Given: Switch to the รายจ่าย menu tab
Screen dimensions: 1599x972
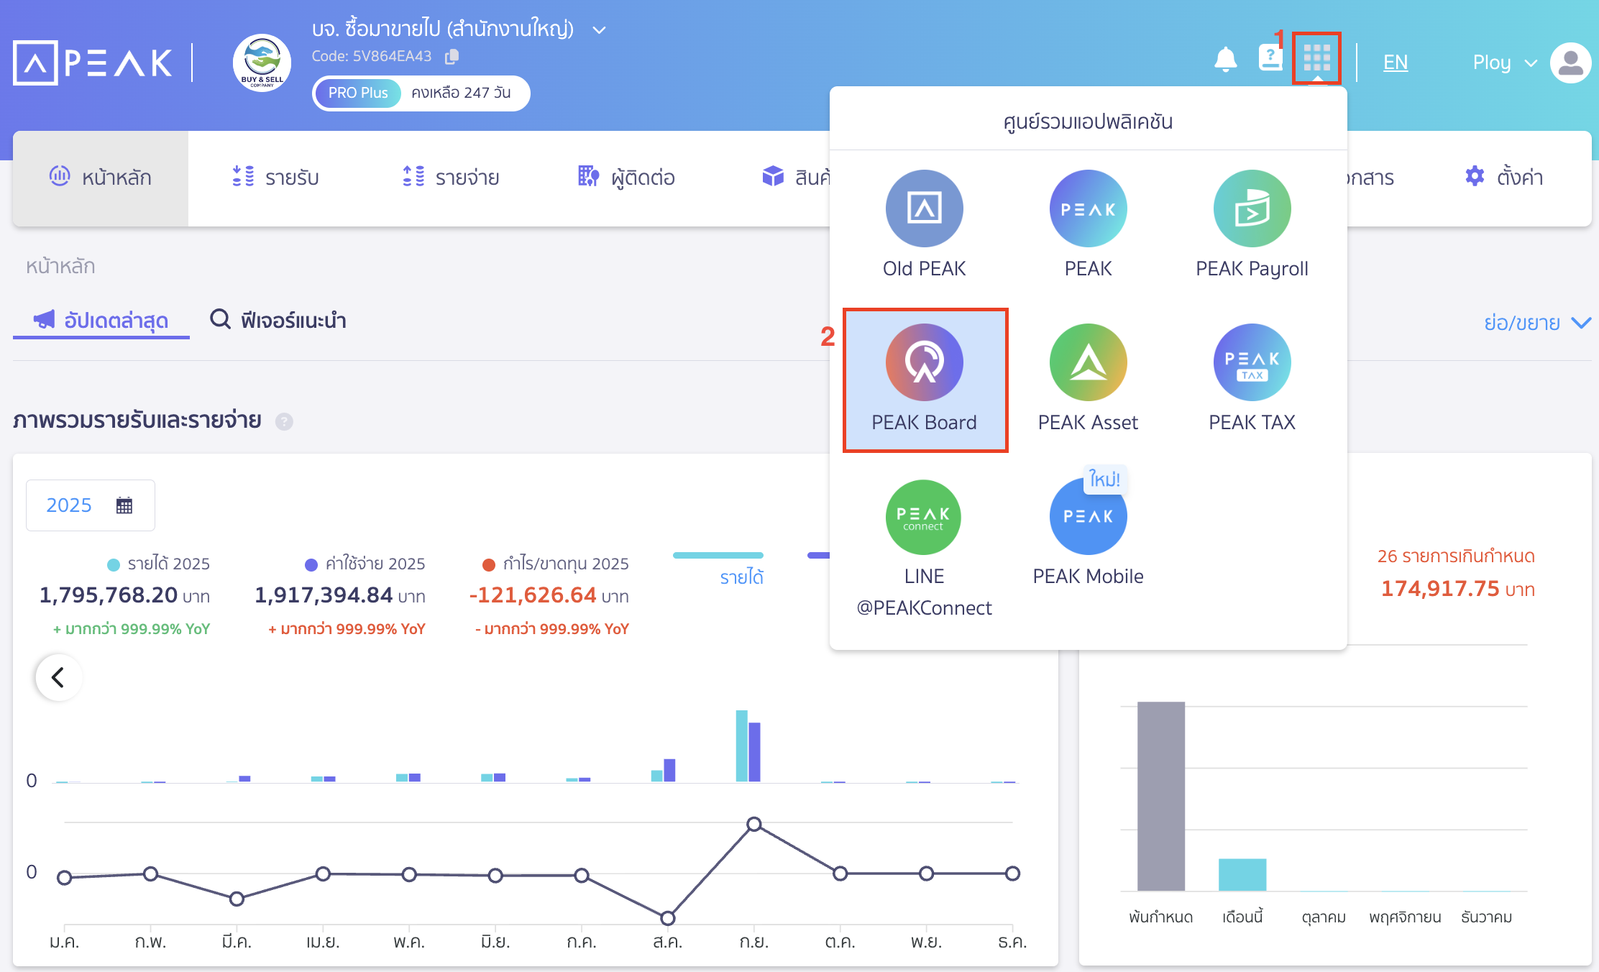Looking at the screenshot, I should pos(451,177).
